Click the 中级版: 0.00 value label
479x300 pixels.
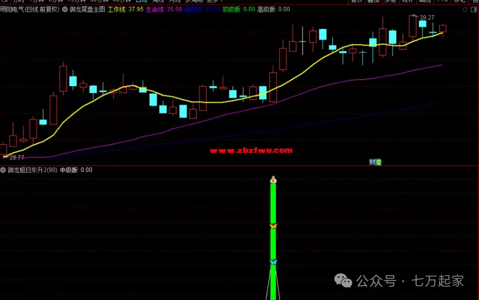[76, 170]
